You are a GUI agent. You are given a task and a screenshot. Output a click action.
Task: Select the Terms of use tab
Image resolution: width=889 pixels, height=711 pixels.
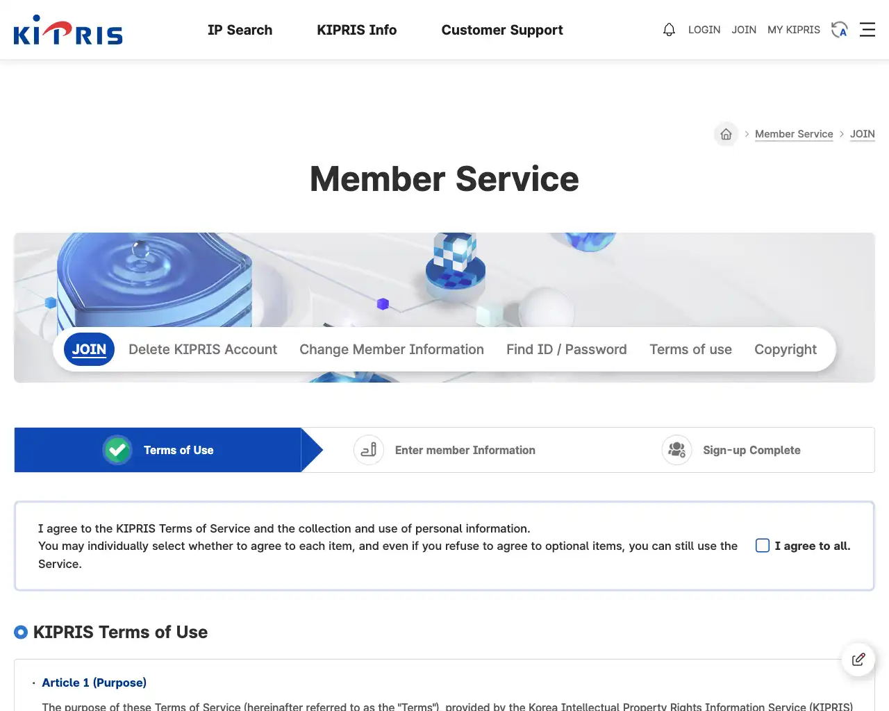point(691,349)
